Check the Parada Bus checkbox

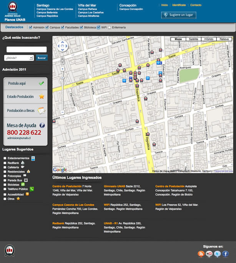pos(5,180)
